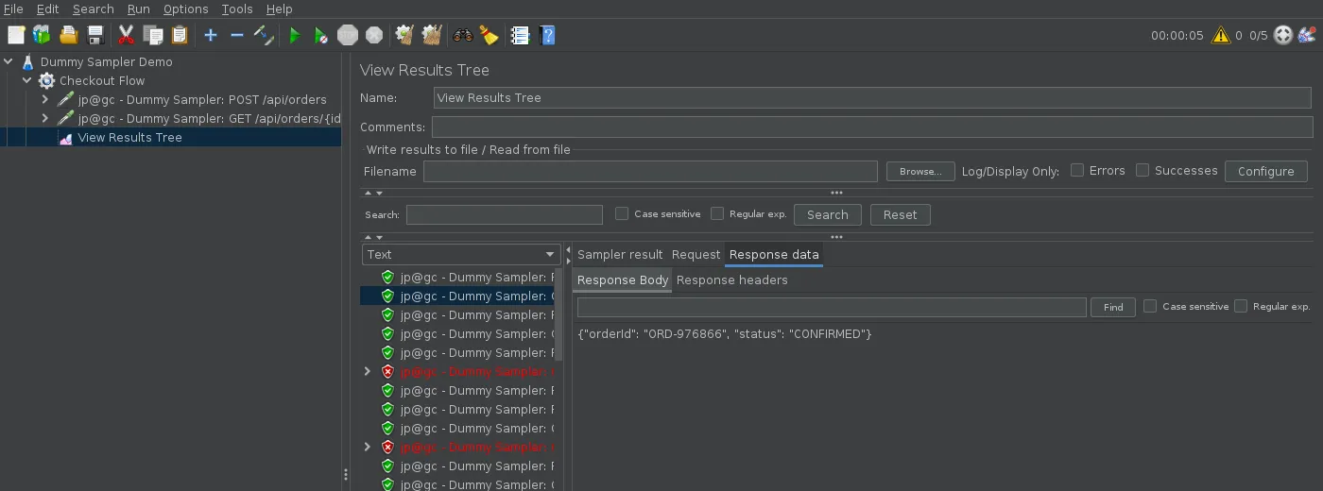This screenshot has width=1323, height=491.
Task: Switch to the Request tab
Action: point(696,254)
